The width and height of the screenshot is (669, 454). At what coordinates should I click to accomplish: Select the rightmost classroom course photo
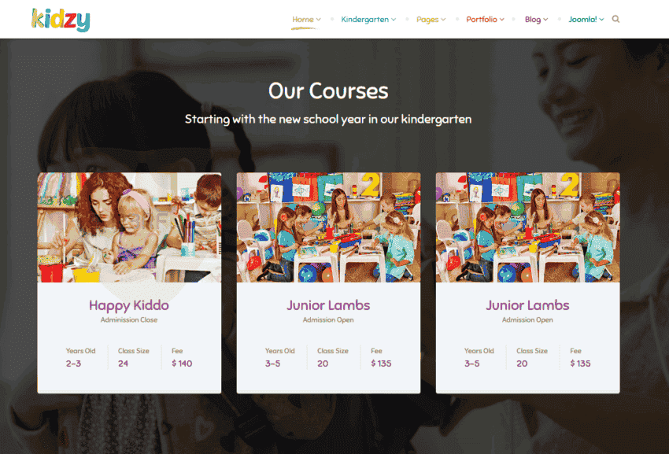point(528,227)
